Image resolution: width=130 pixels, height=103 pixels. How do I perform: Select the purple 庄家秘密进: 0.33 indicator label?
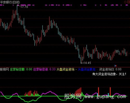pos(44,69)
